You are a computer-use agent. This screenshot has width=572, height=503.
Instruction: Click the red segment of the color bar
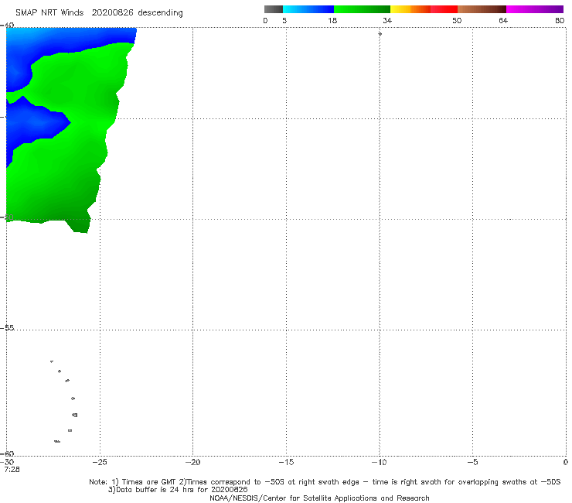(444, 9)
